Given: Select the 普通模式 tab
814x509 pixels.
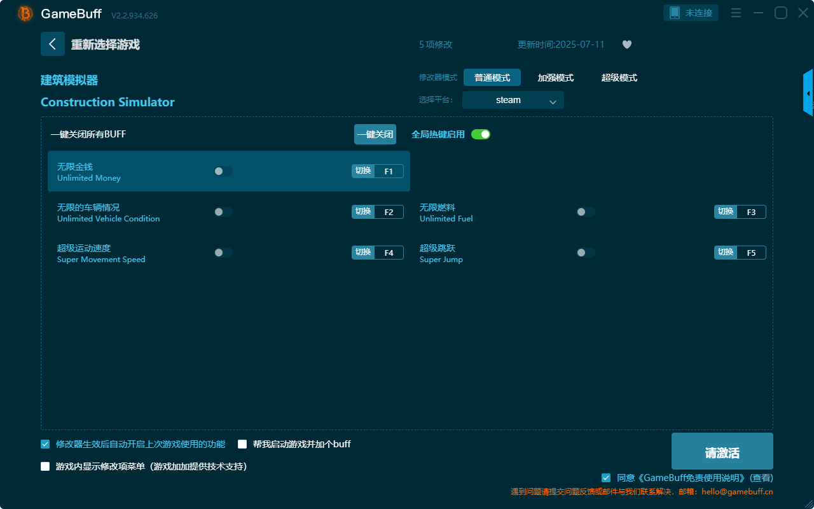Looking at the screenshot, I should pyautogui.click(x=492, y=78).
